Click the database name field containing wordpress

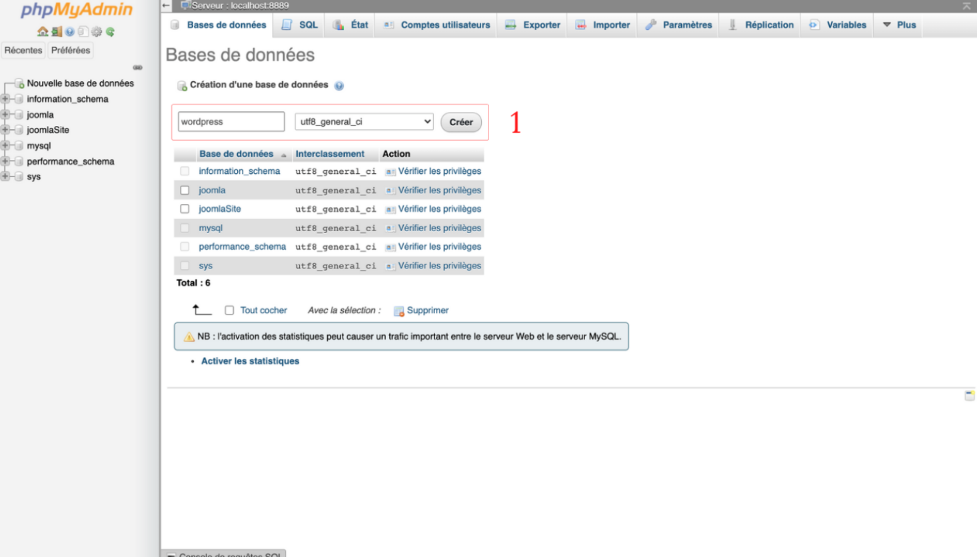tap(231, 122)
